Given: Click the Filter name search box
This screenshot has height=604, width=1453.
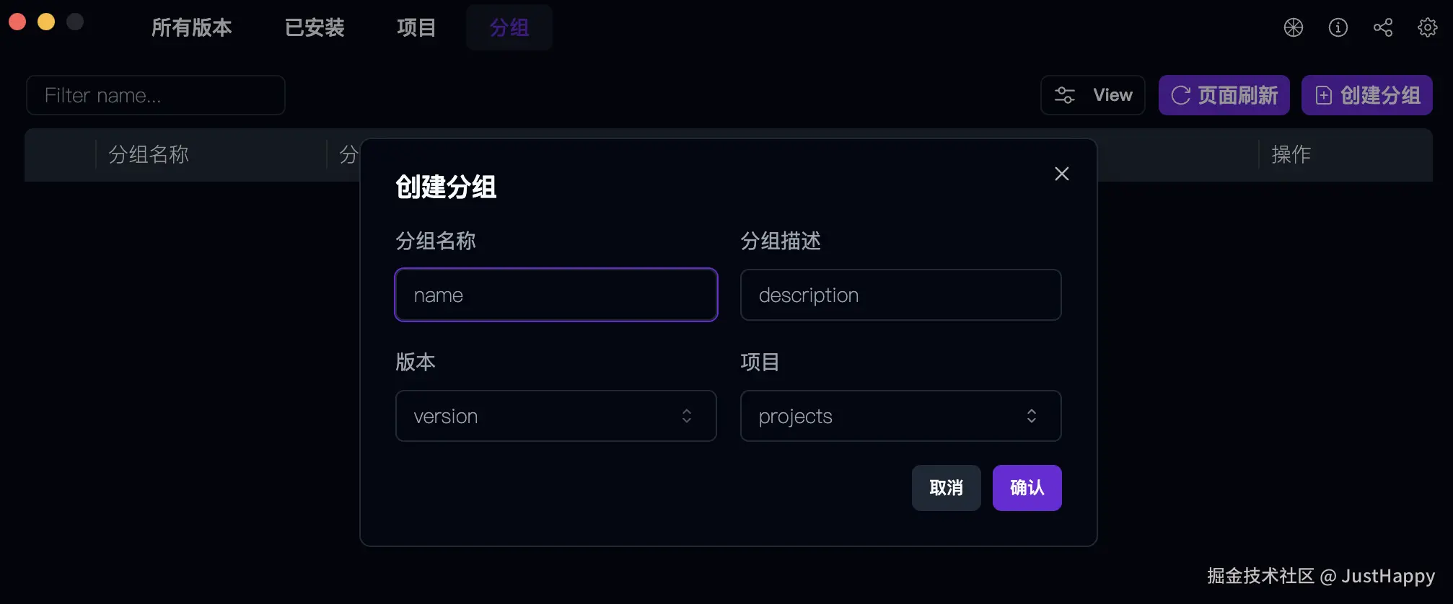Looking at the screenshot, I should pyautogui.click(x=156, y=95).
